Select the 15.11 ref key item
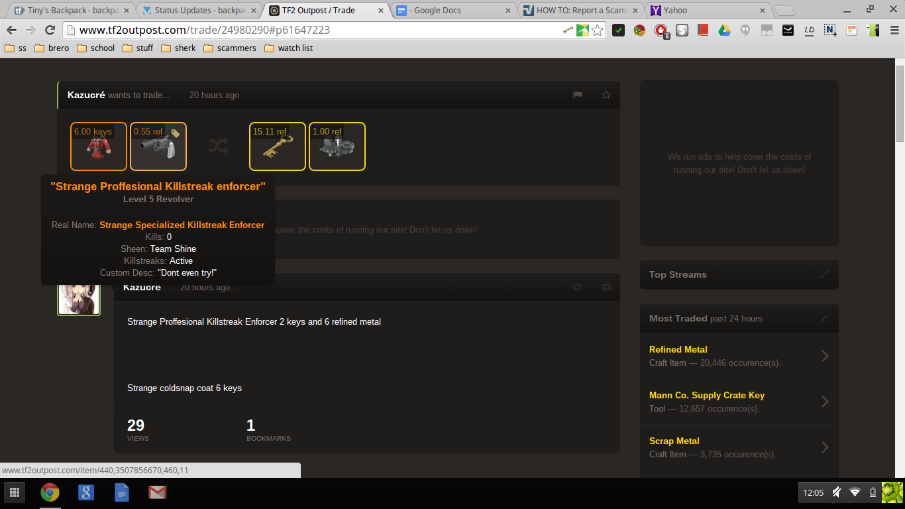Image resolution: width=905 pixels, height=509 pixels. tap(277, 146)
